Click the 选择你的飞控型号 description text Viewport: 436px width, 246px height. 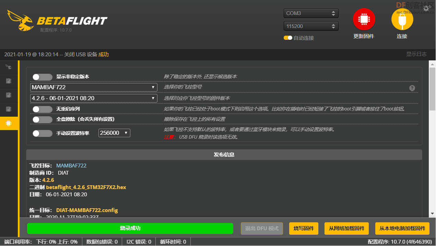coord(182,87)
